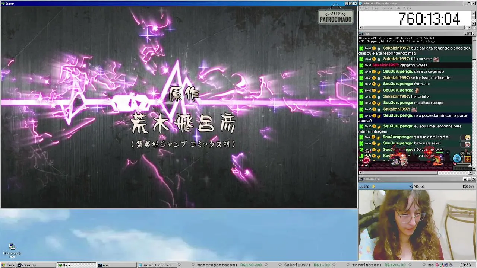Switch to the chat taskbar button
Screen dimensions: 477x268
(117, 265)
